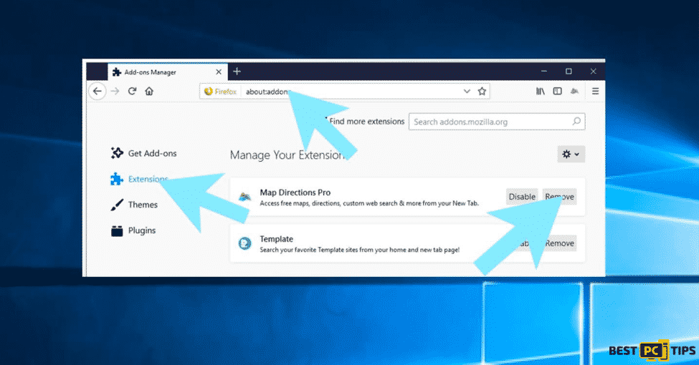Disable the Map Directions Pro extension
The width and height of the screenshot is (699, 365).
(522, 197)
